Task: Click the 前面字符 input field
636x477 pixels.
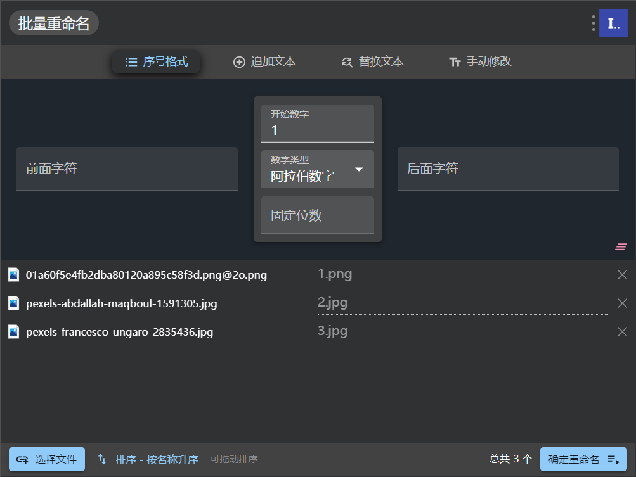Action: [x=127, y=169]
